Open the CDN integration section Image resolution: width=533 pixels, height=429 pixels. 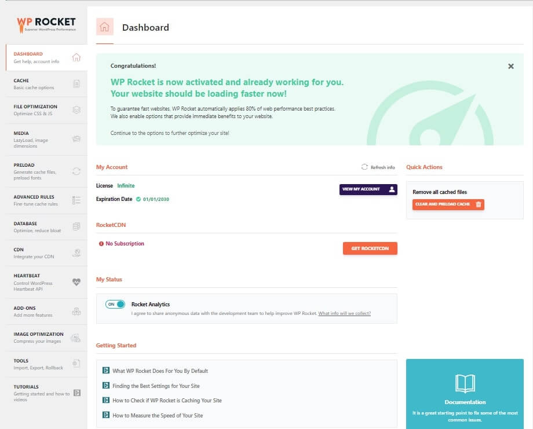46,253
